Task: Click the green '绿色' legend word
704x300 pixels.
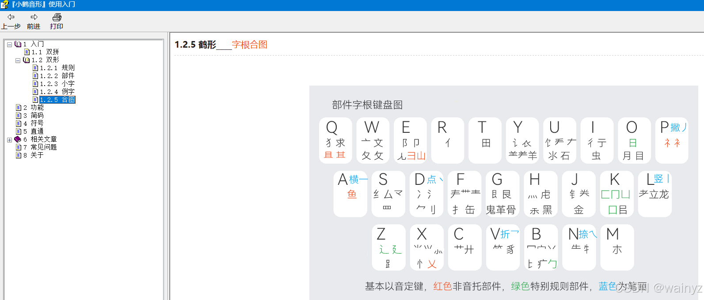Action: (521, 286)
